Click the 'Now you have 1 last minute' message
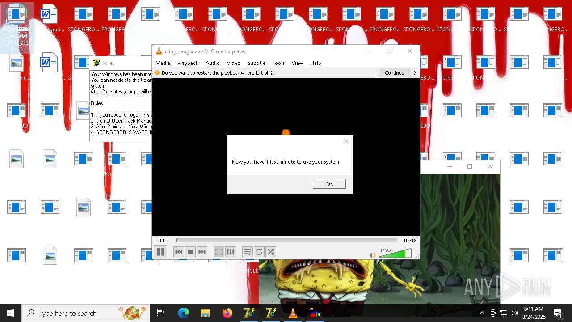Viewport: 572px width, 322px height. click(x=286, y=162)
